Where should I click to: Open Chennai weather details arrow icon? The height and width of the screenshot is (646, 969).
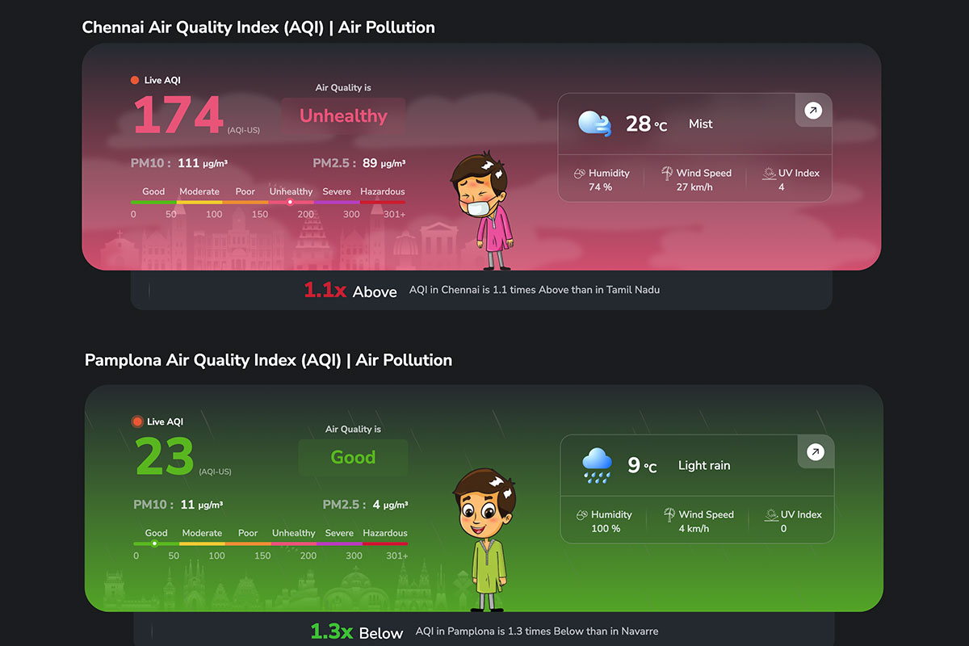[813, 111]
